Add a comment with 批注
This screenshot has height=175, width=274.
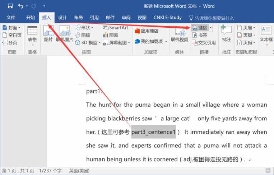click(x=227, y=33)
